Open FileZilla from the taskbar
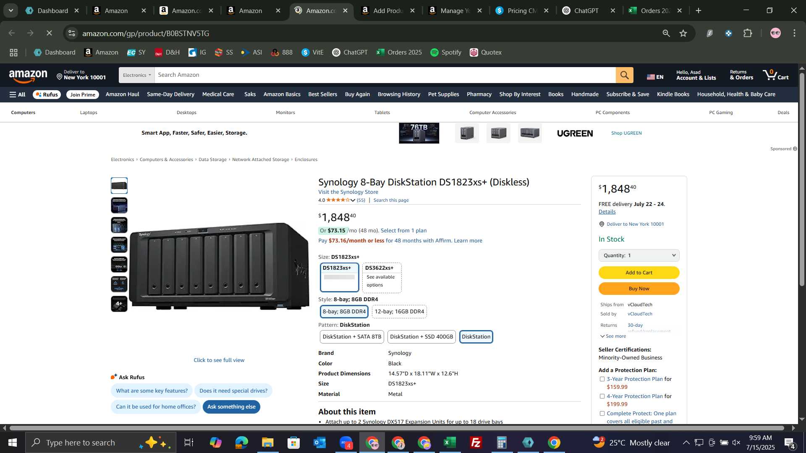The height and width of the screenshot is (453, 806). point(476,443)
